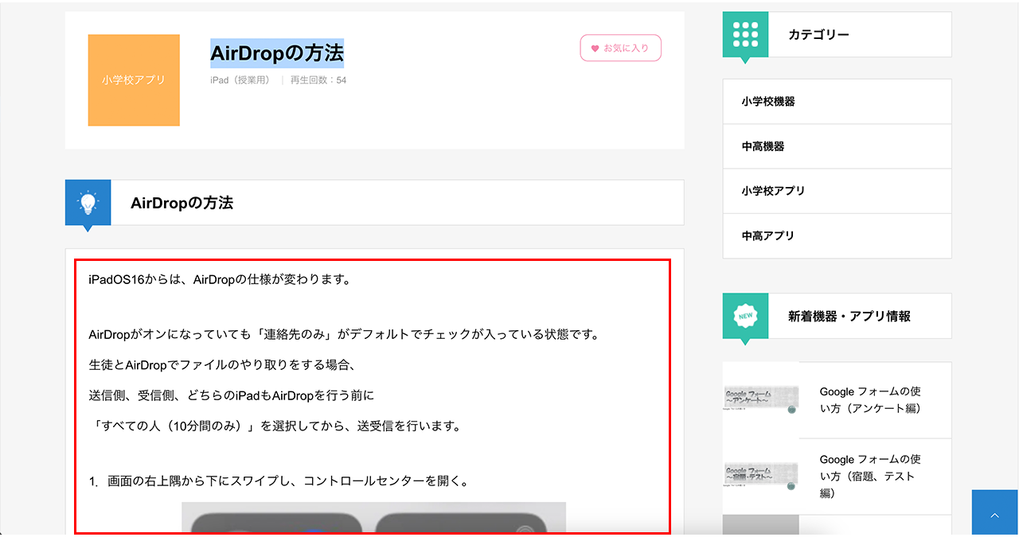The height and width of the screenshot is (537, 1019).
Task: Click the 再生回数：54 view count
Action: coord(318,80)
